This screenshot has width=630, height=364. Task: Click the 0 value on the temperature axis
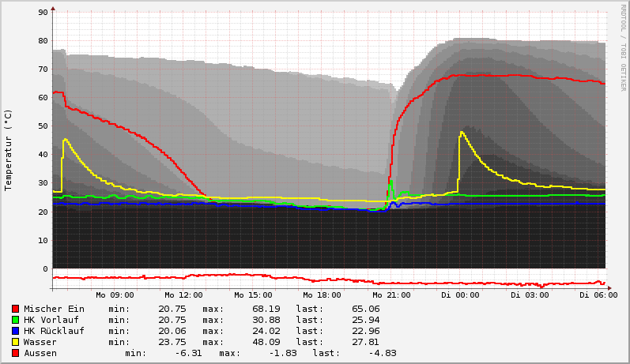[46, 268]
